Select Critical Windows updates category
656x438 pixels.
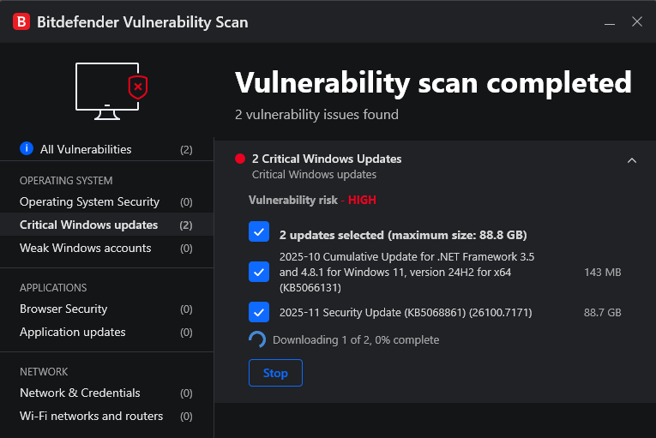(106, 225)
